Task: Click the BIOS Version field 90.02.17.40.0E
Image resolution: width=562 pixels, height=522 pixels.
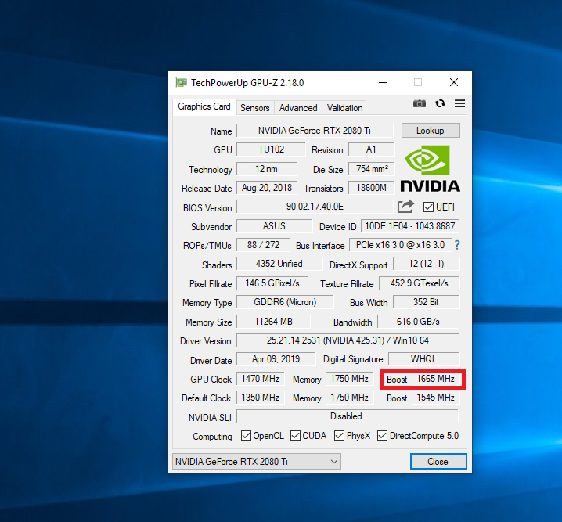Action: coord(315,207)
